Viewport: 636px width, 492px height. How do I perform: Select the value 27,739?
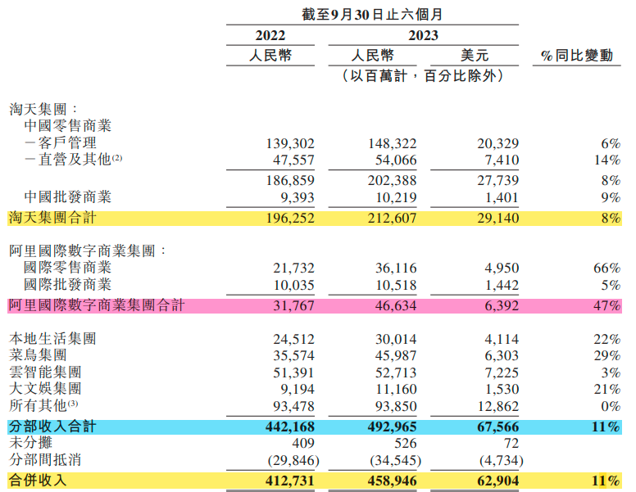pos(498,180)
